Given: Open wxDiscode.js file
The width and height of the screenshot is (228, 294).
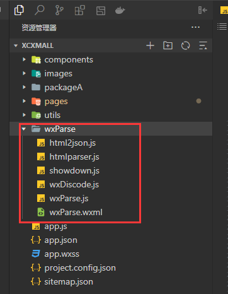Looking at the screenshot, I should tap(74, 185).
